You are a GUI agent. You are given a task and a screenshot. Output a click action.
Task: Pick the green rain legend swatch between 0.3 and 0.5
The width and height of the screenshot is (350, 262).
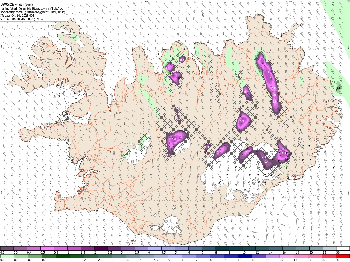tap(21, 256)
